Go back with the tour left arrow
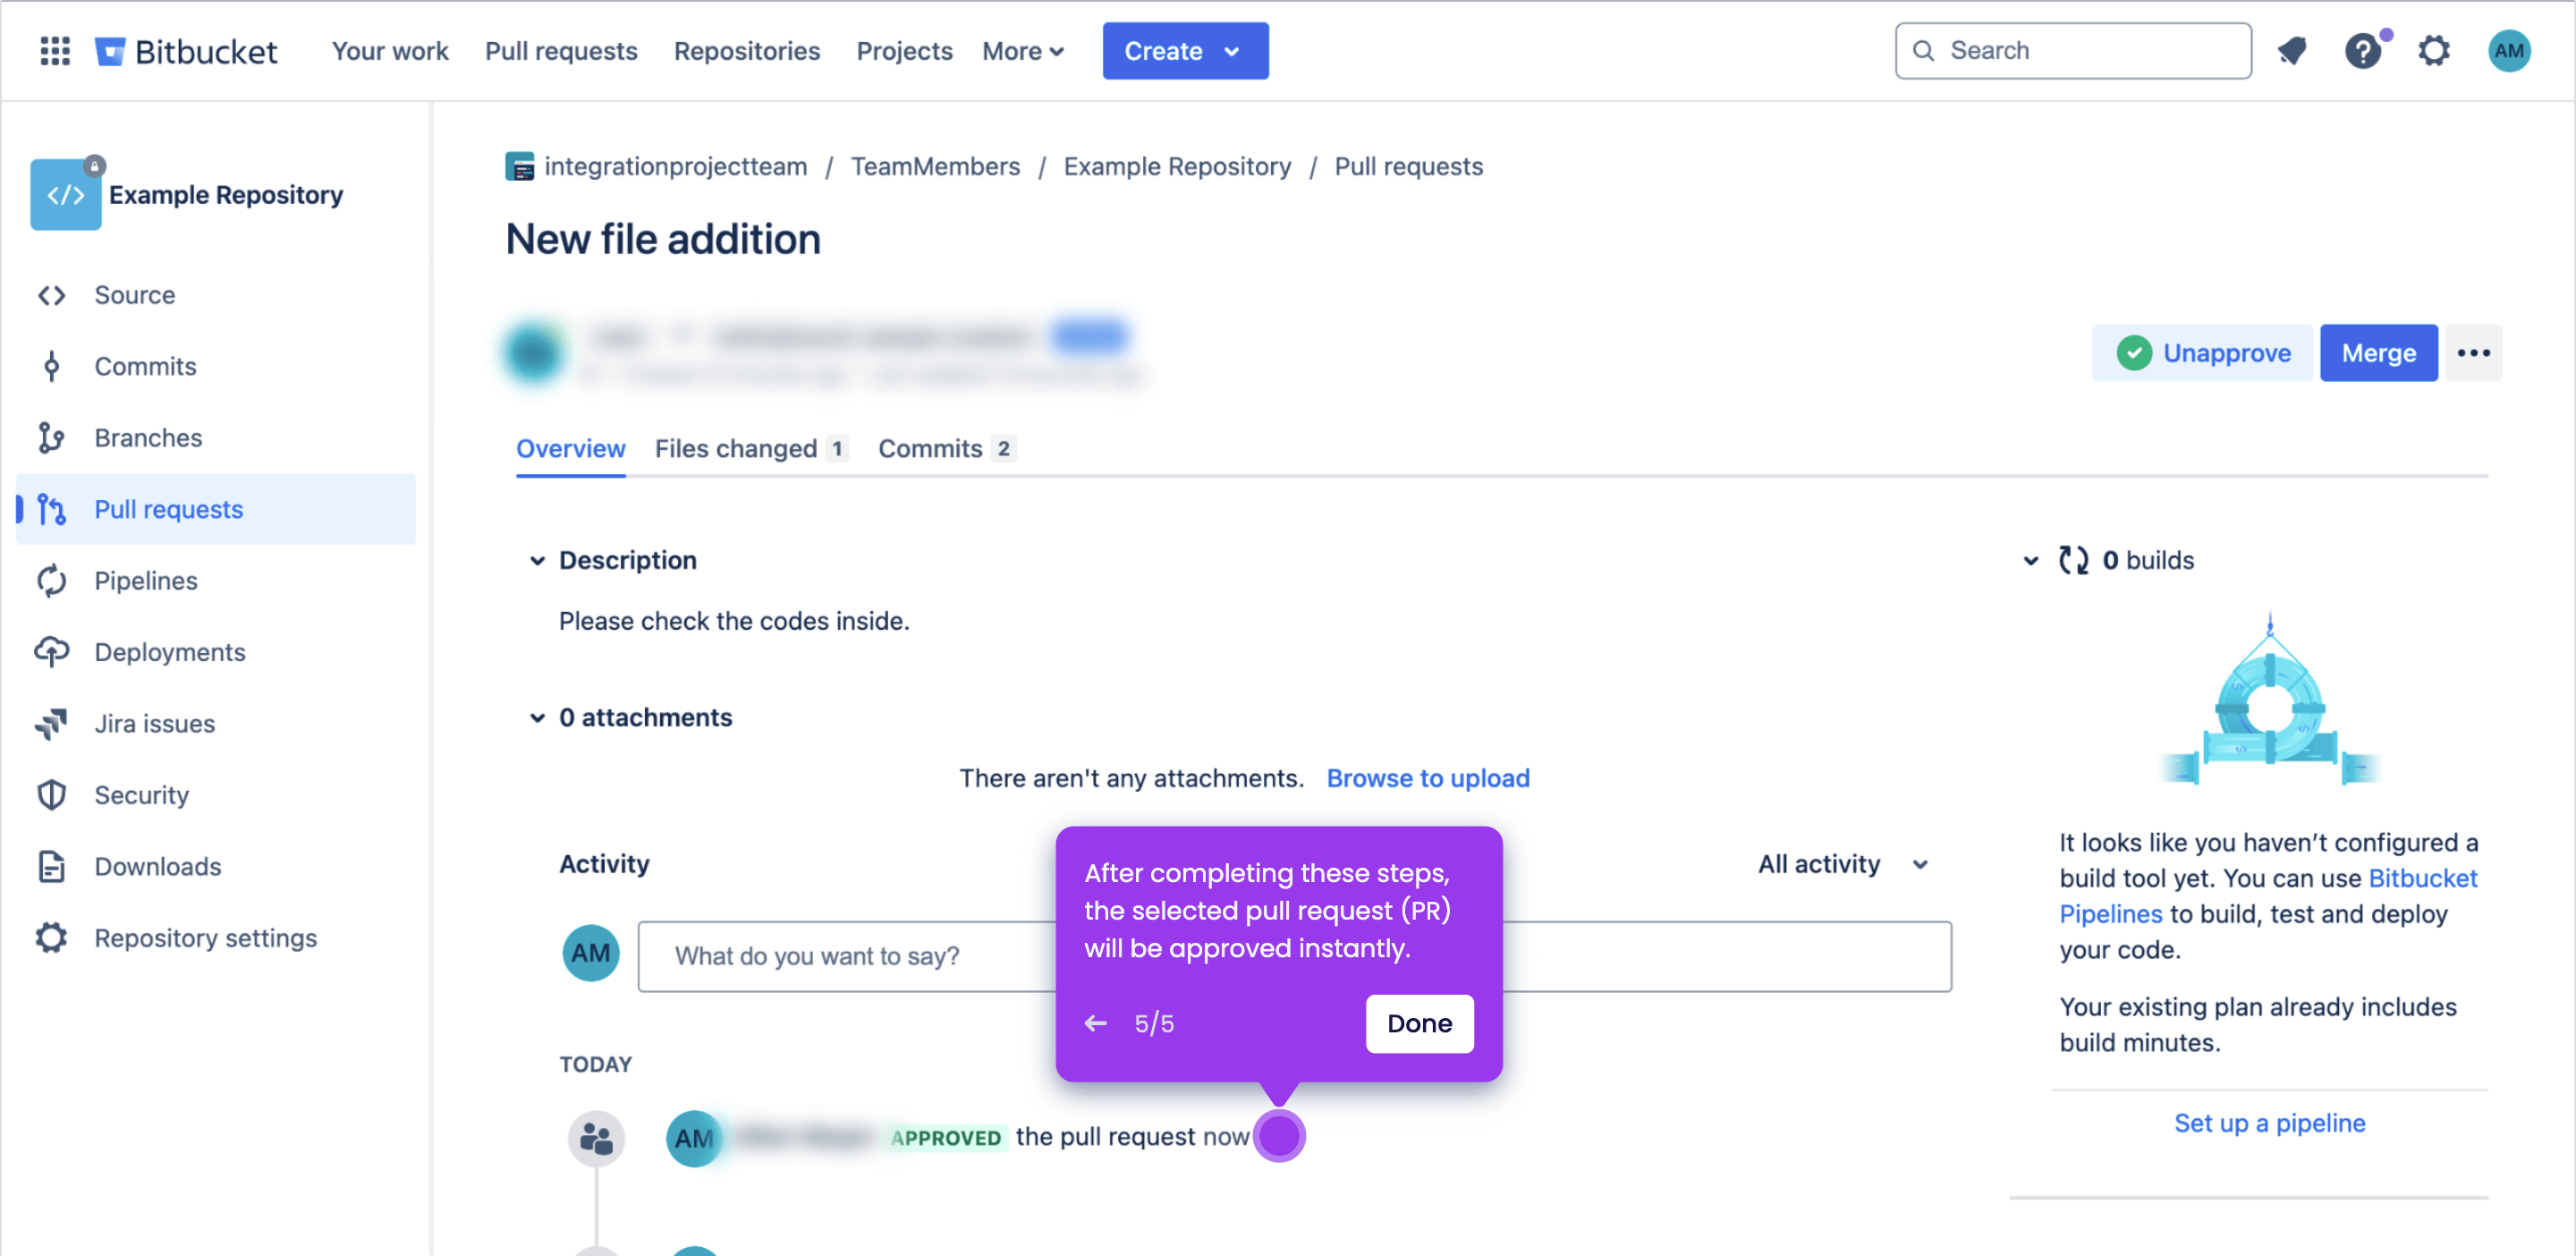 [1096, 1023]
